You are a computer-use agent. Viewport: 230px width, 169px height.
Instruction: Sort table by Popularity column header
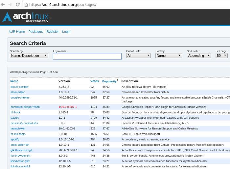point(109,81)
